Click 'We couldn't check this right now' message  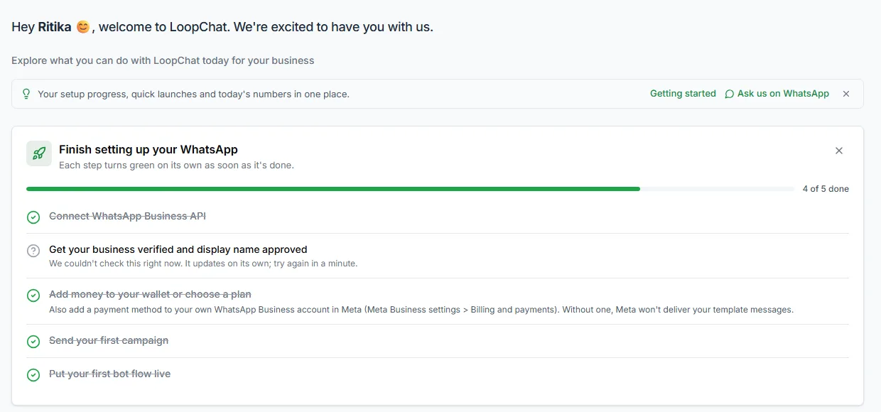coord(203,264)
